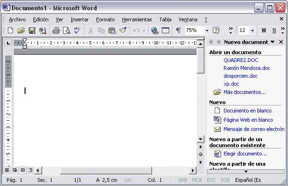Click the horizontal scrollbar right arrow
The height and width of the screenshot is (186, 288).
coord(192,170)
